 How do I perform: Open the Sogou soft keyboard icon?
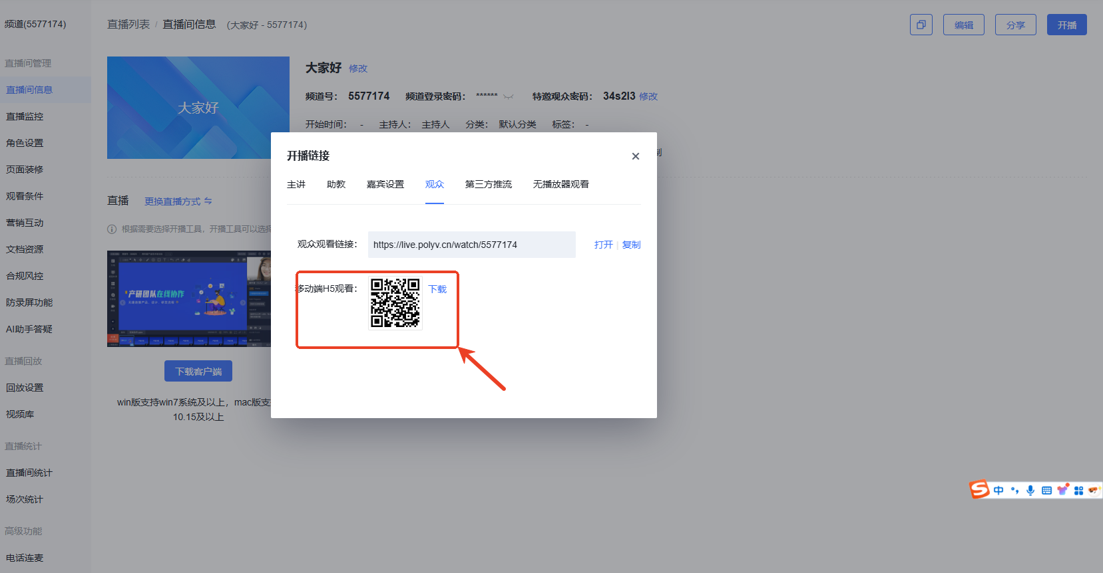(x=1046, y=491)
